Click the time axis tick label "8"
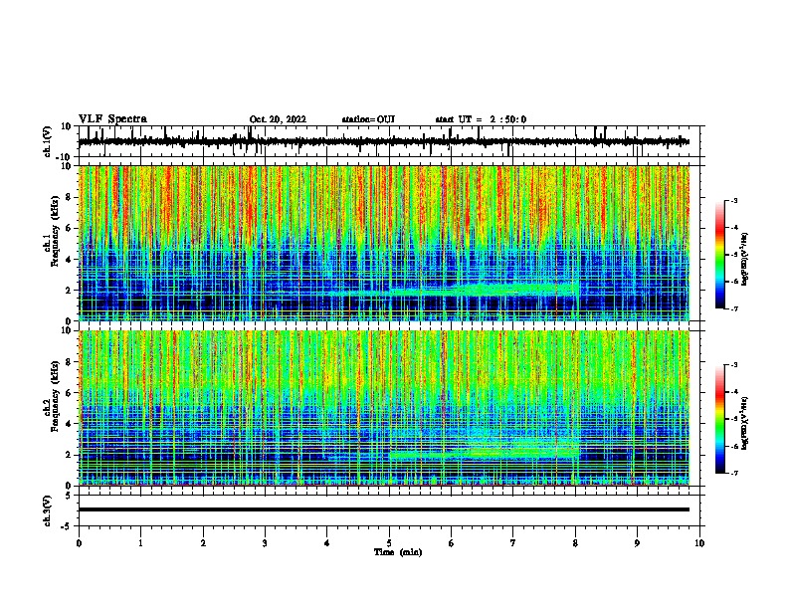Viewport: 788px width, 609px height. pos(575,543)
